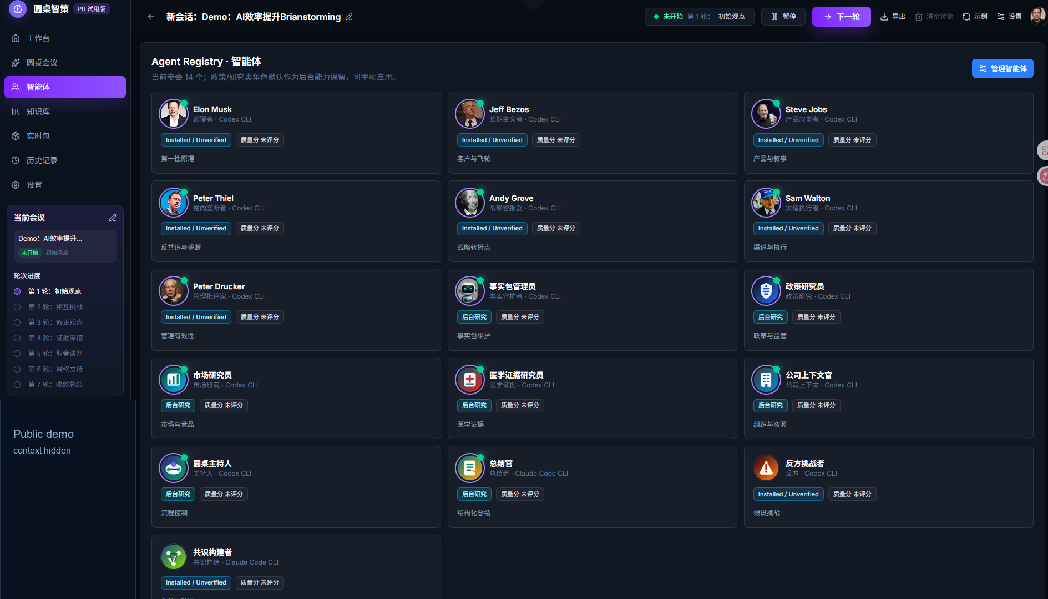Click the PO 试用版 badge
The height and width of the screenshot is (599, 1048).
pyautogui.click(x=92, y=9)
